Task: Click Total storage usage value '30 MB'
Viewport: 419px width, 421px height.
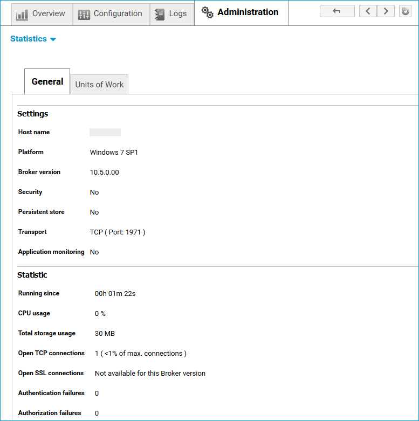Action: 105,334
